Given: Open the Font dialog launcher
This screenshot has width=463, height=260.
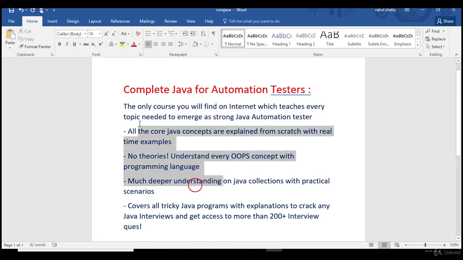Looking at the screenshot, I should [140, 55].
